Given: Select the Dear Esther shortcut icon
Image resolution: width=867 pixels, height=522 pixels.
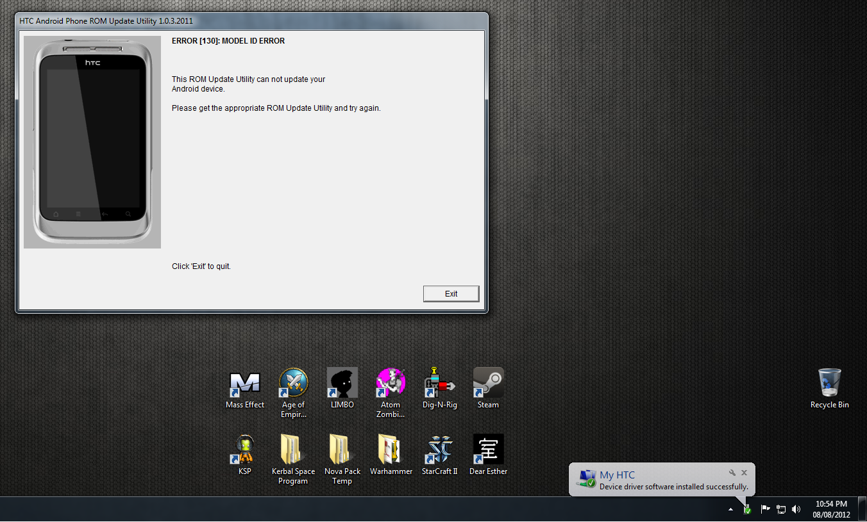Looking at the screenshot, I should [488, 450].
